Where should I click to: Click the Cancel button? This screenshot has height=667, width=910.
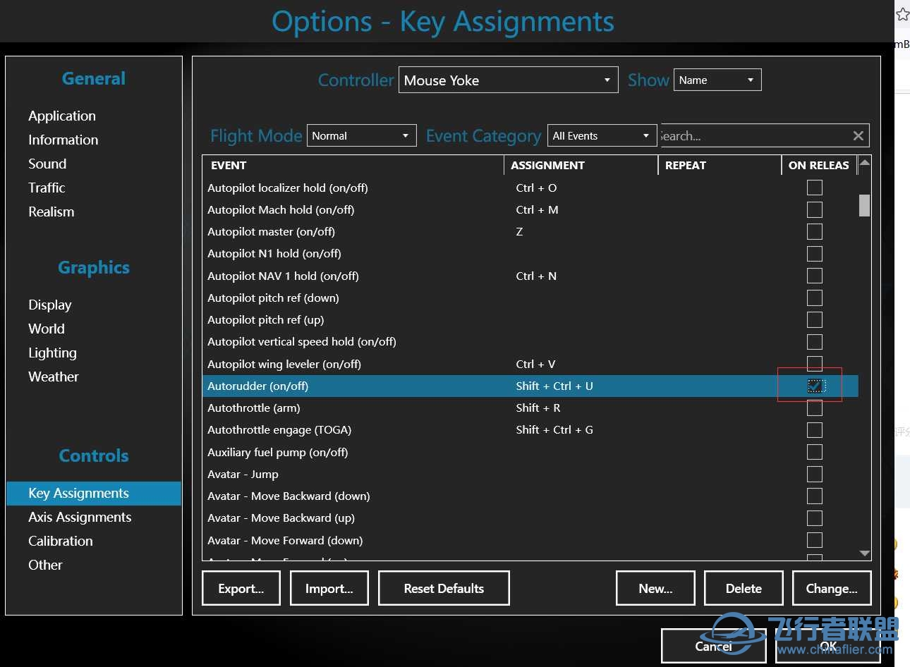714,646
